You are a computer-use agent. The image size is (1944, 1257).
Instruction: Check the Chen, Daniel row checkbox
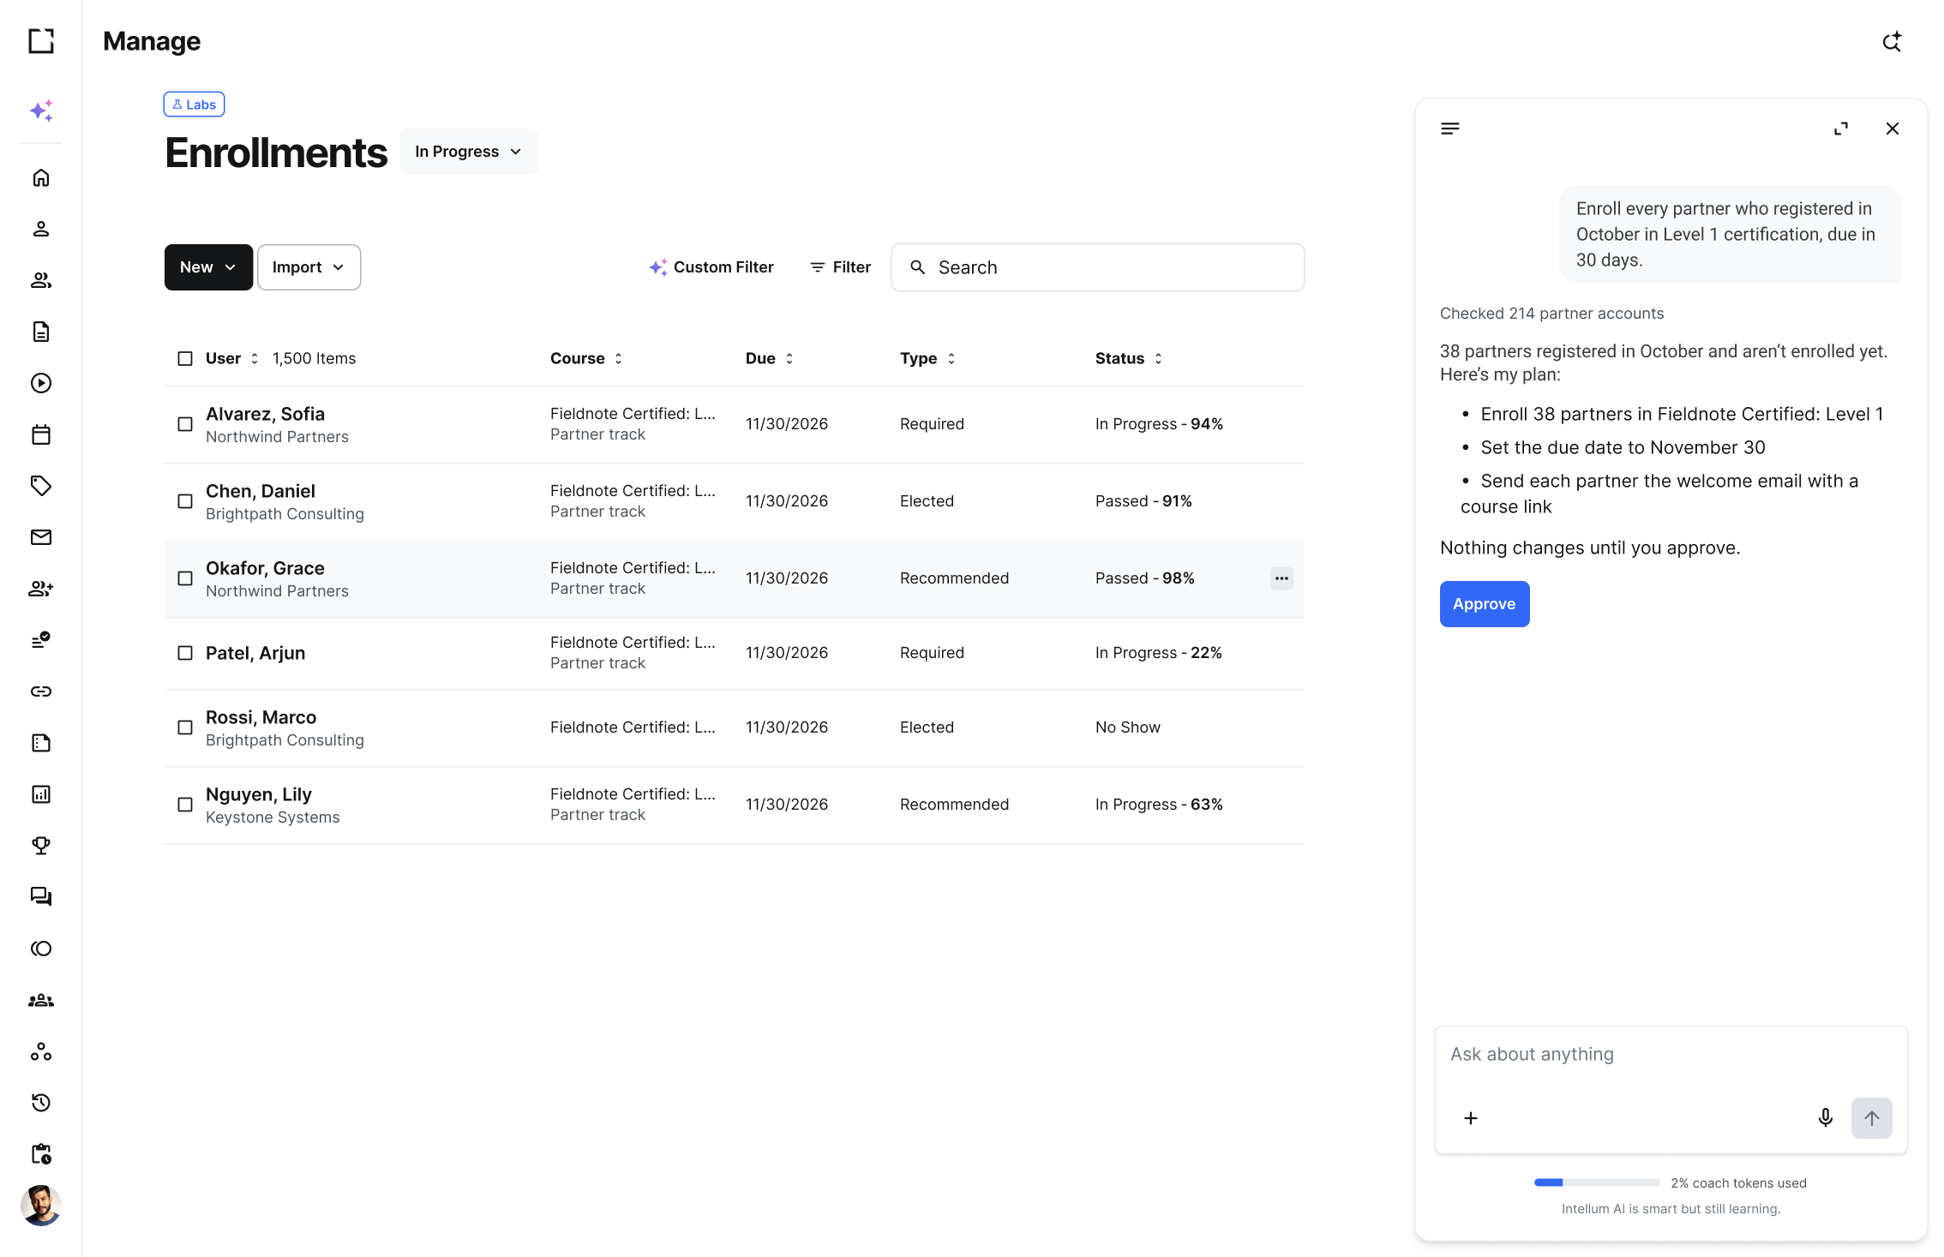coord(185,501)
